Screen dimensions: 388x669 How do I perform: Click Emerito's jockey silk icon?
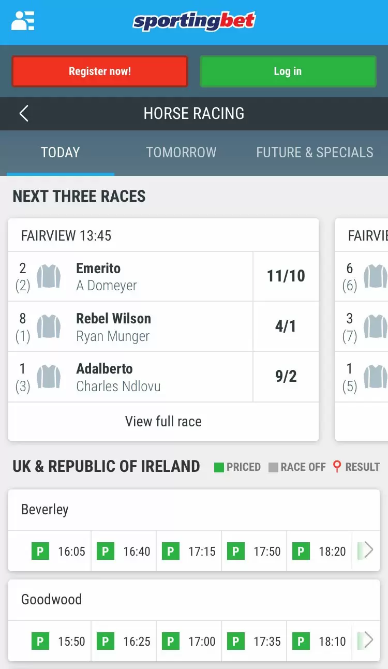pyautogui.click(x=49, y=276)
